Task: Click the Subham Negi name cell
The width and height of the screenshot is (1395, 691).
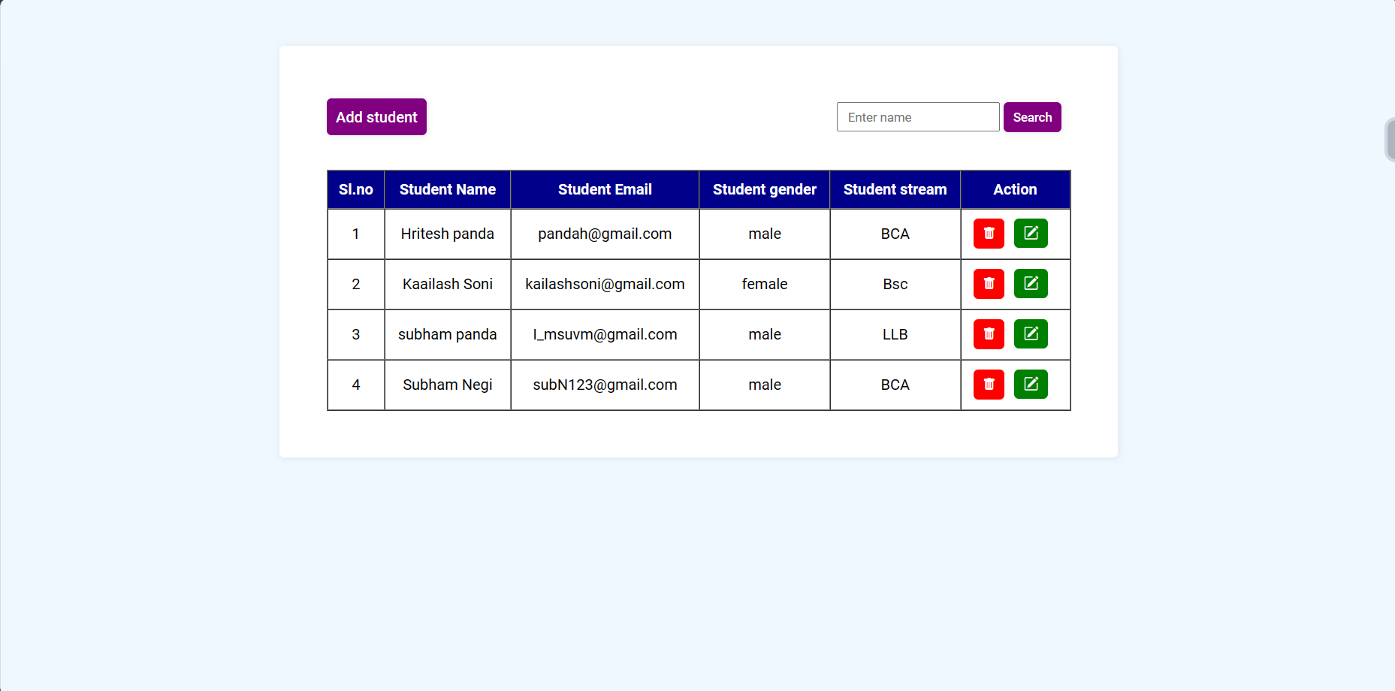Action: pyautogui.click(x=448, y=385)
